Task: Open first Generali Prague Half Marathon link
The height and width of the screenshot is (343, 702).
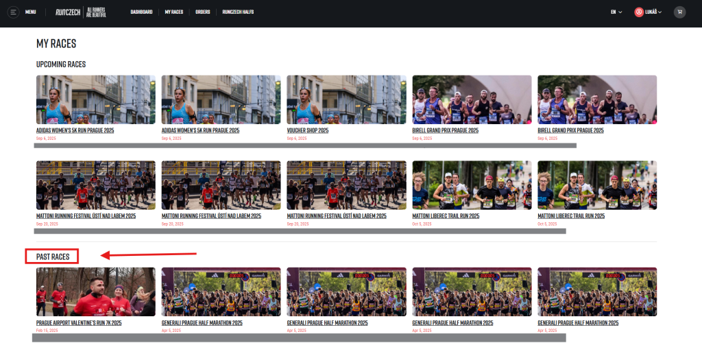Action: click(x=202, y=323)
